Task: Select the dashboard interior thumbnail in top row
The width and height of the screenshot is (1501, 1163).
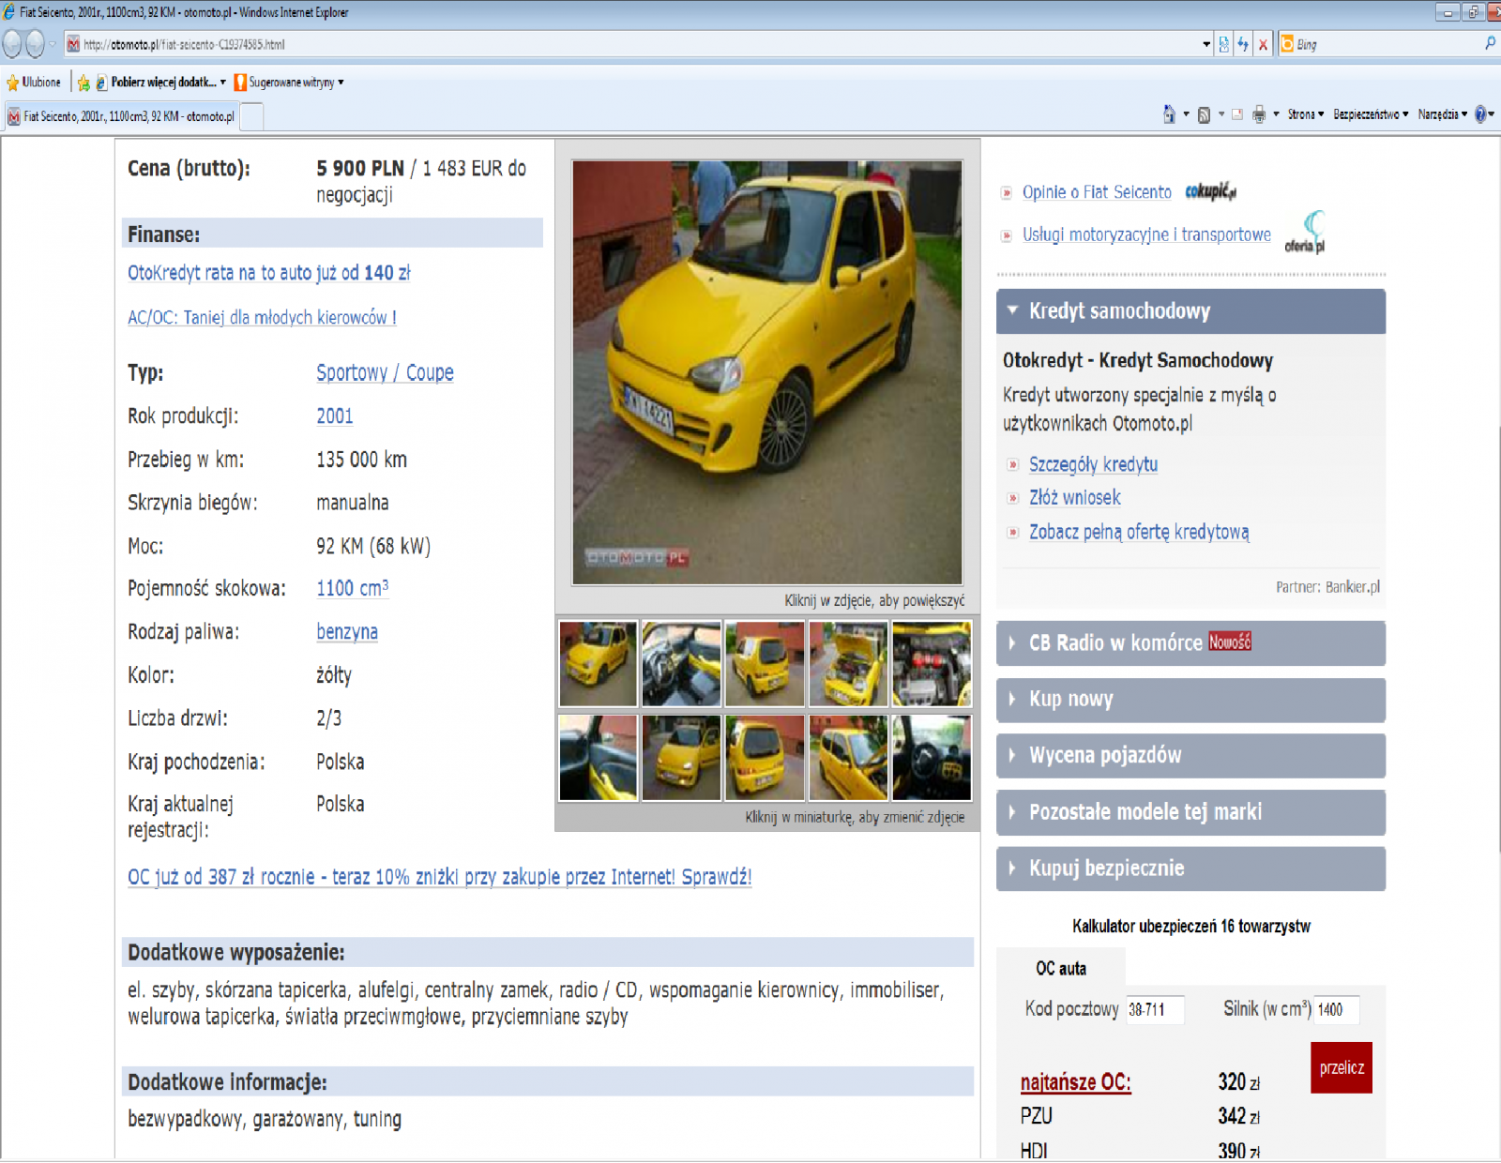Action: [x=682, y=663]
